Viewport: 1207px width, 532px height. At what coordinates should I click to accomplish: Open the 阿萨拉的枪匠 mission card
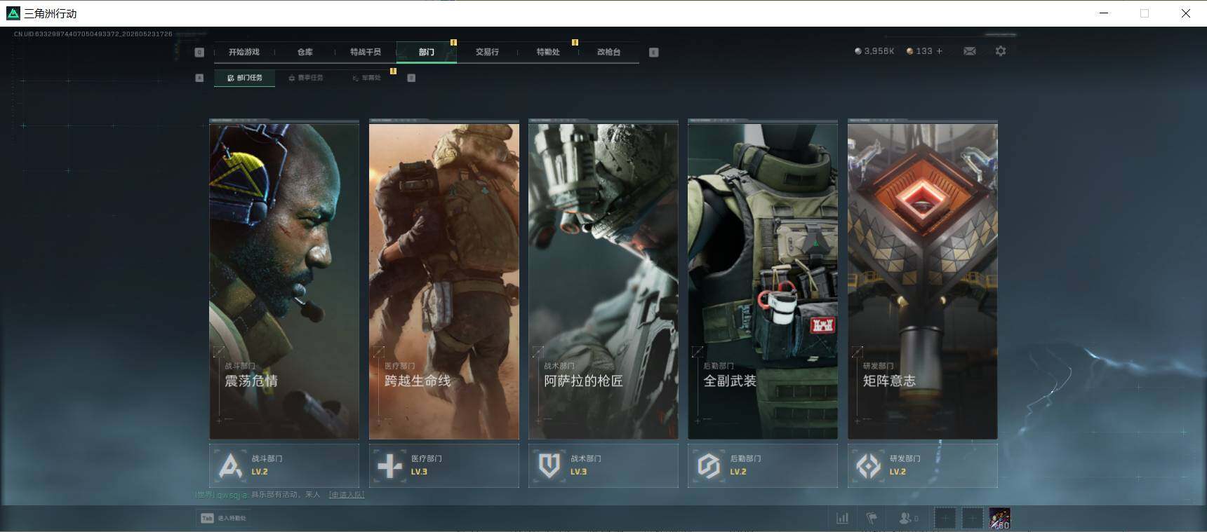tap(603, 280)
